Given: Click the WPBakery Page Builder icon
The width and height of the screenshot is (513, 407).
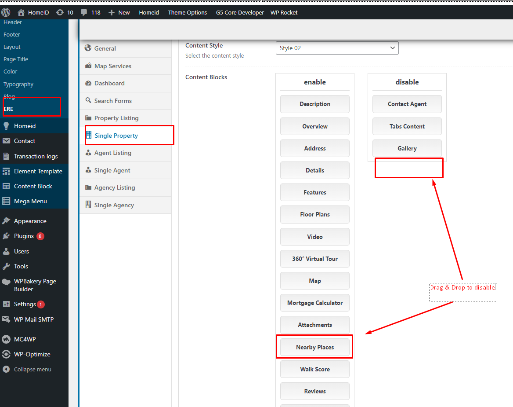Looking at the screenshot, I should point(6,282).
